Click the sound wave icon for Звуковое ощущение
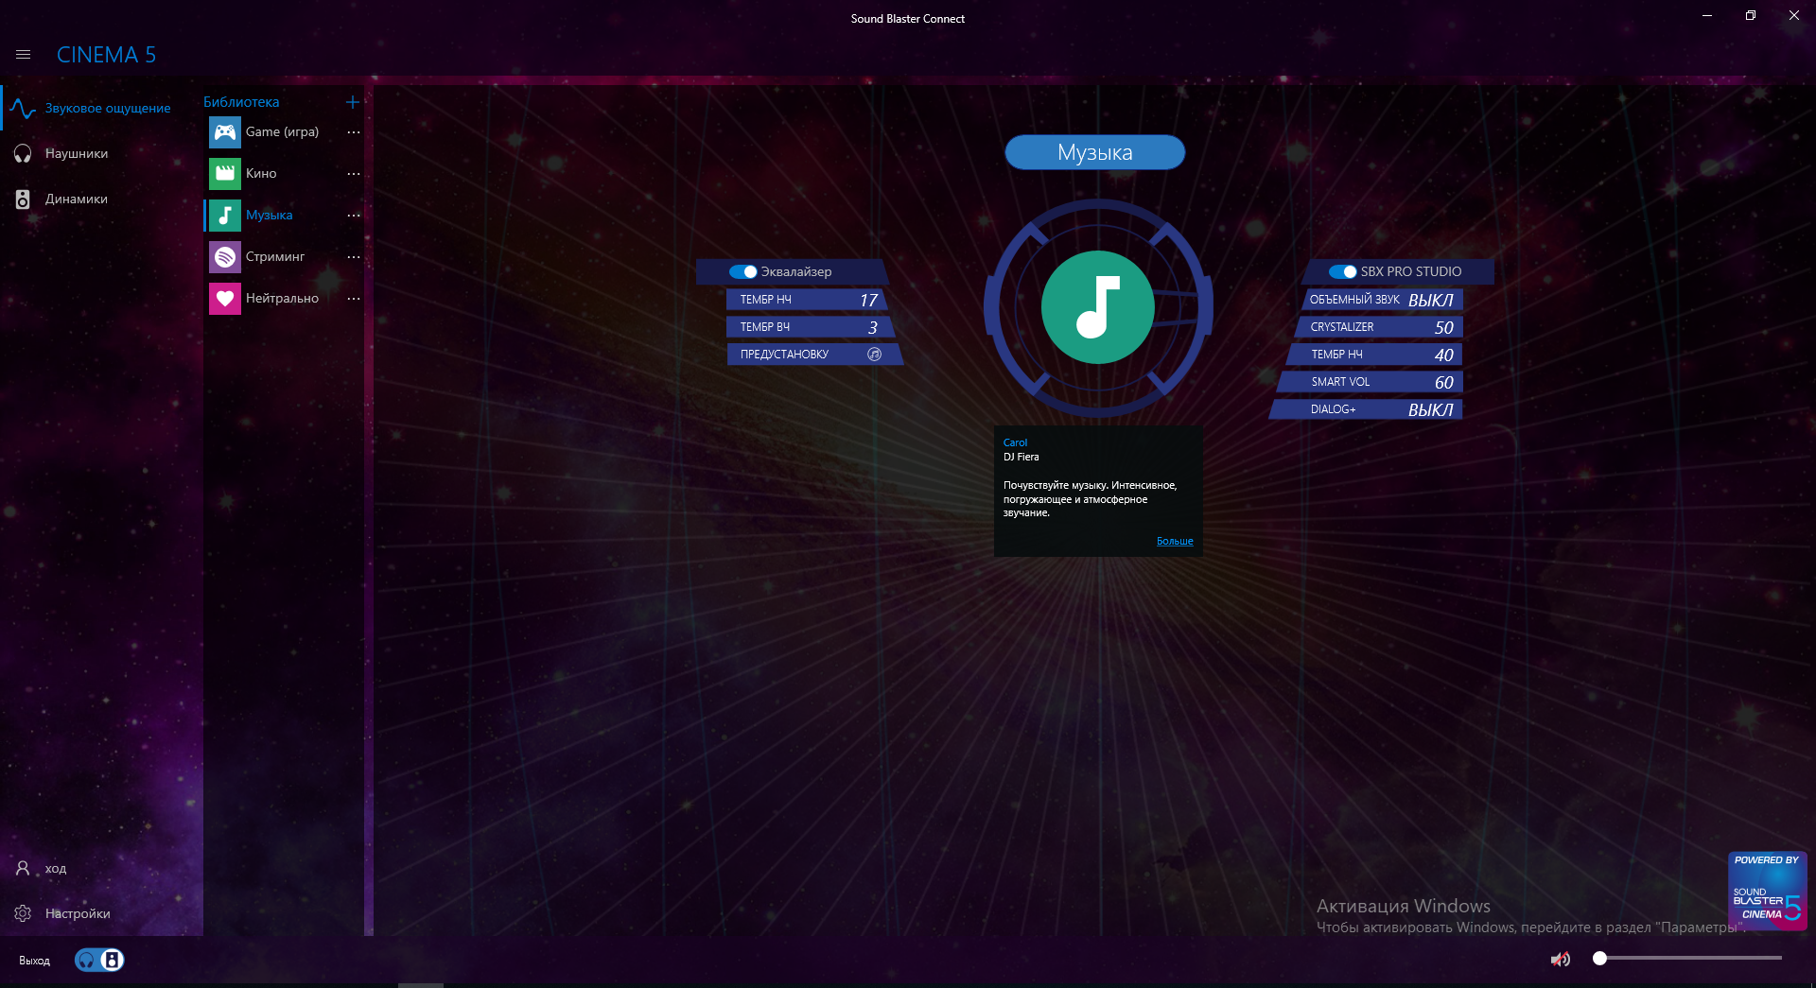This screenshot has width=1816, height=988. point(23,109)
